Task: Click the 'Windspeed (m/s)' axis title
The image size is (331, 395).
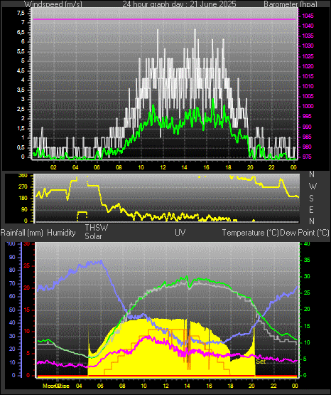Action: (53, 4)
